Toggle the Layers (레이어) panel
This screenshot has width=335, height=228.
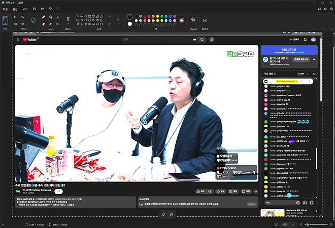(205, 20)
